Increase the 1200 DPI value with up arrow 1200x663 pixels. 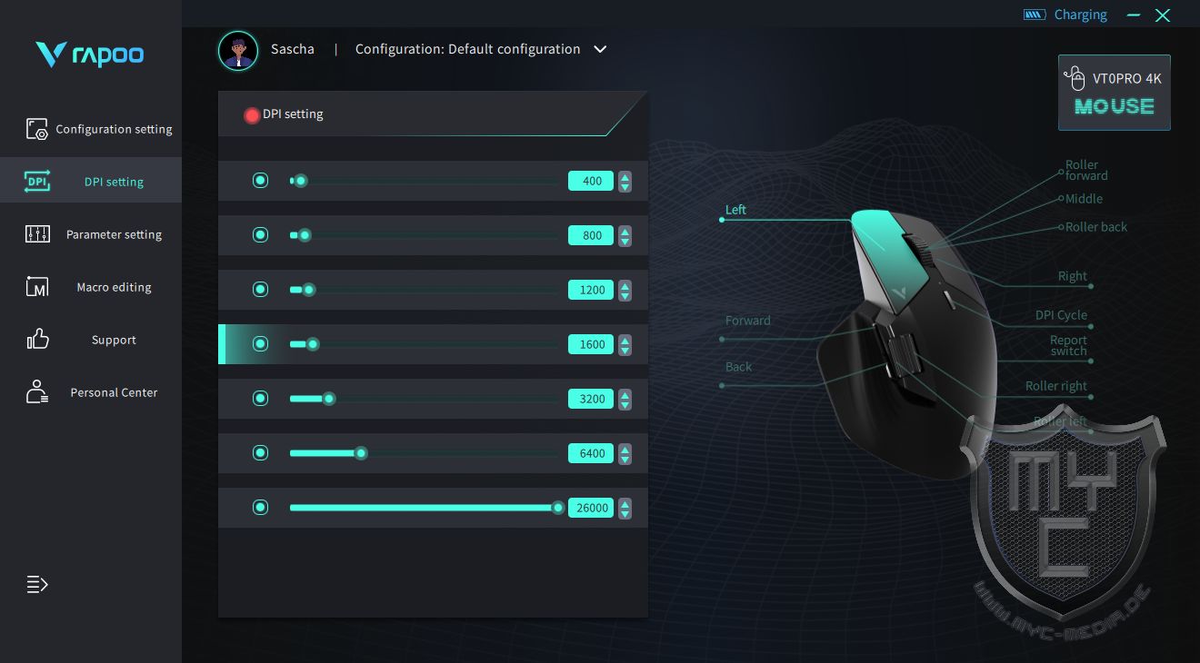click(x=625, y=285)
